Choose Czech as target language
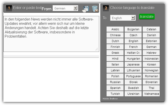The image size is (168, 105). 133,35
